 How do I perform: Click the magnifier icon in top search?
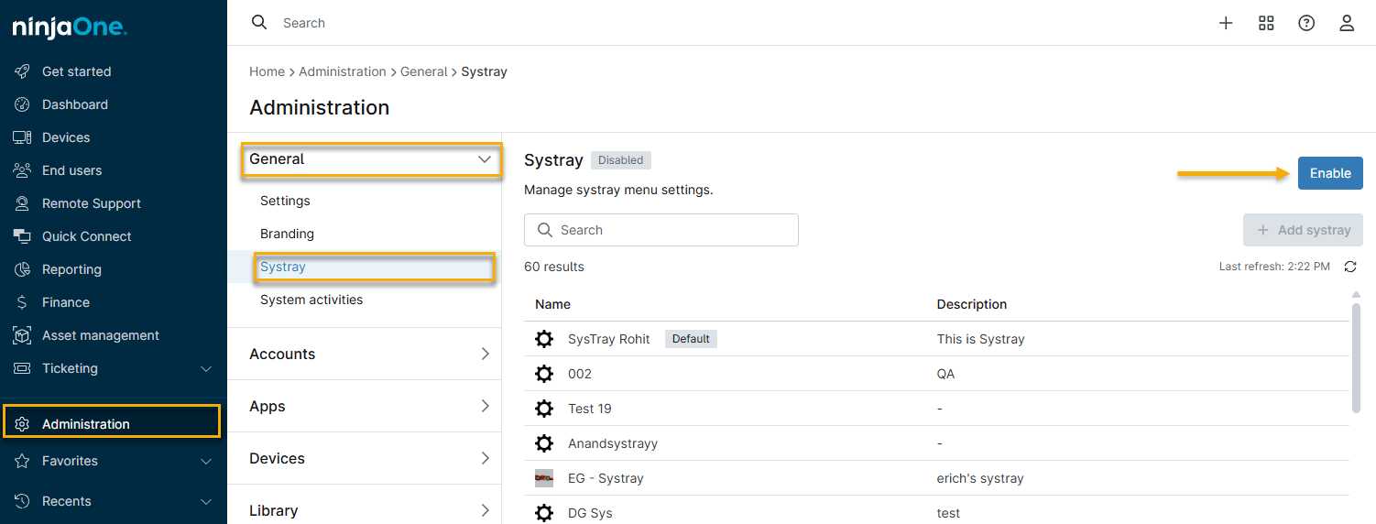(x=260, y=23)
